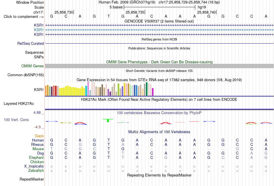Click the Gaps alignment label
The width and height of the screenshot is (274, 186).
pos(39,136)
